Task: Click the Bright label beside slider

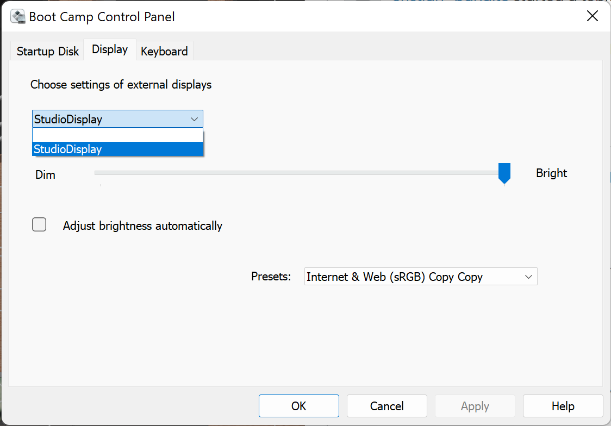Action: [x=551, y=173]
